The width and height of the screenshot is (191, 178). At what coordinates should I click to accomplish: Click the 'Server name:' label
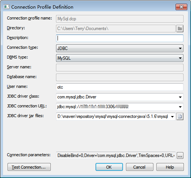tap(19, 67)
